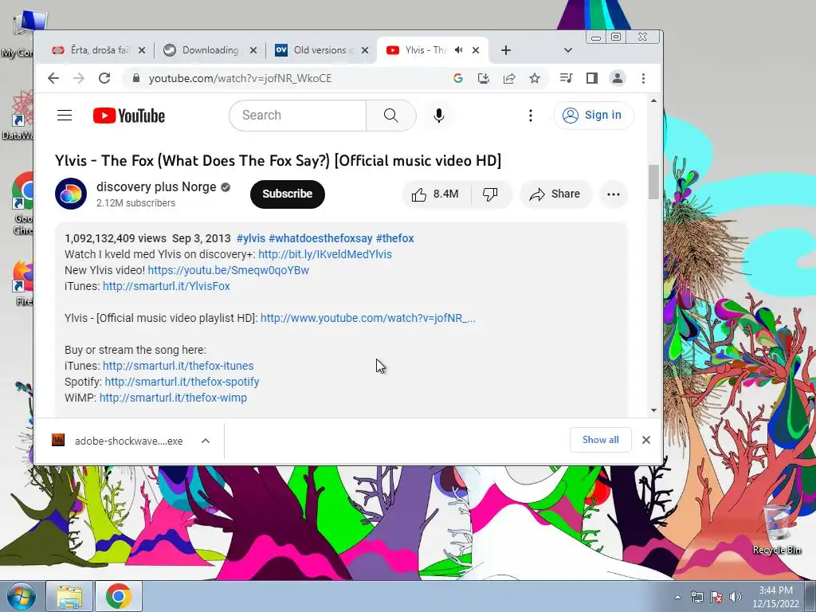This screenshot has height=612, width=816.
Task: Click the scrollbar up arrow
Action: click(x=653, y=101)
